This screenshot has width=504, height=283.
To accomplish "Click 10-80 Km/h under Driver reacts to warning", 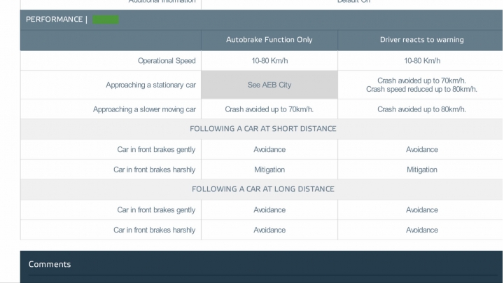I will pyautogui.click(x=422, y=61).
